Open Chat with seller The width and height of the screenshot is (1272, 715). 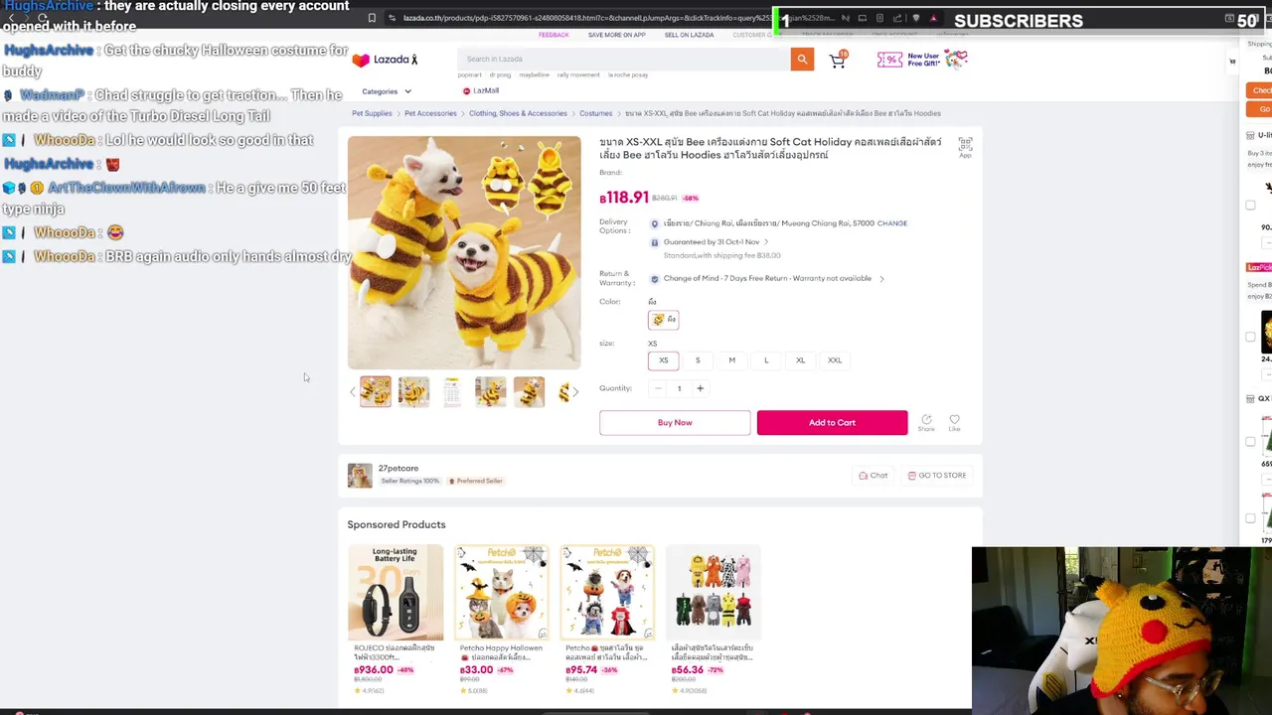pyautogui.click(x=874, y=476)
